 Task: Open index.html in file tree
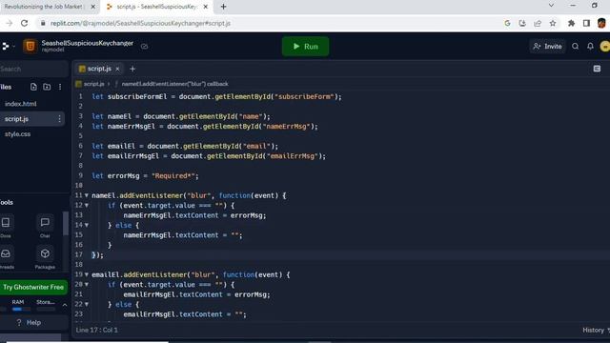[21, 104]
